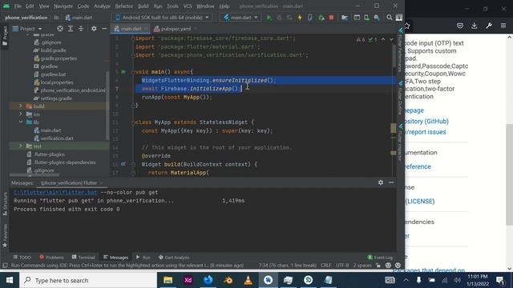Image resolution: width=513 pixels, height=288 pixels.
Task: Collapse the lib folder
Action: [21, 122]
